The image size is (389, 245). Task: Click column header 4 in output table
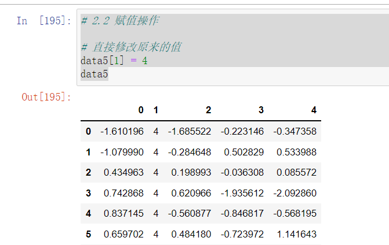pyautogui.click(x=314, y=110)
